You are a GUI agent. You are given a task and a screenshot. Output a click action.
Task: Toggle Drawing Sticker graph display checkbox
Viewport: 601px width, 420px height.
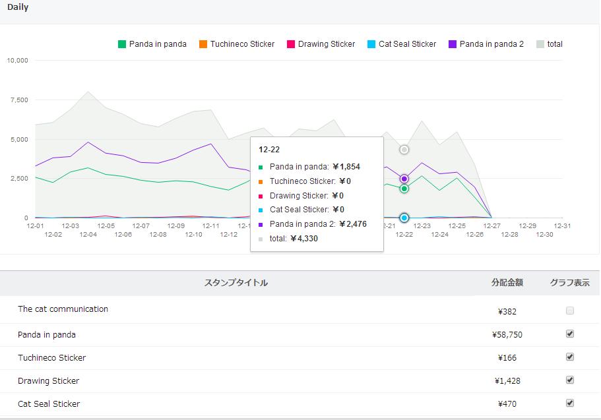[x=570, y=380]
